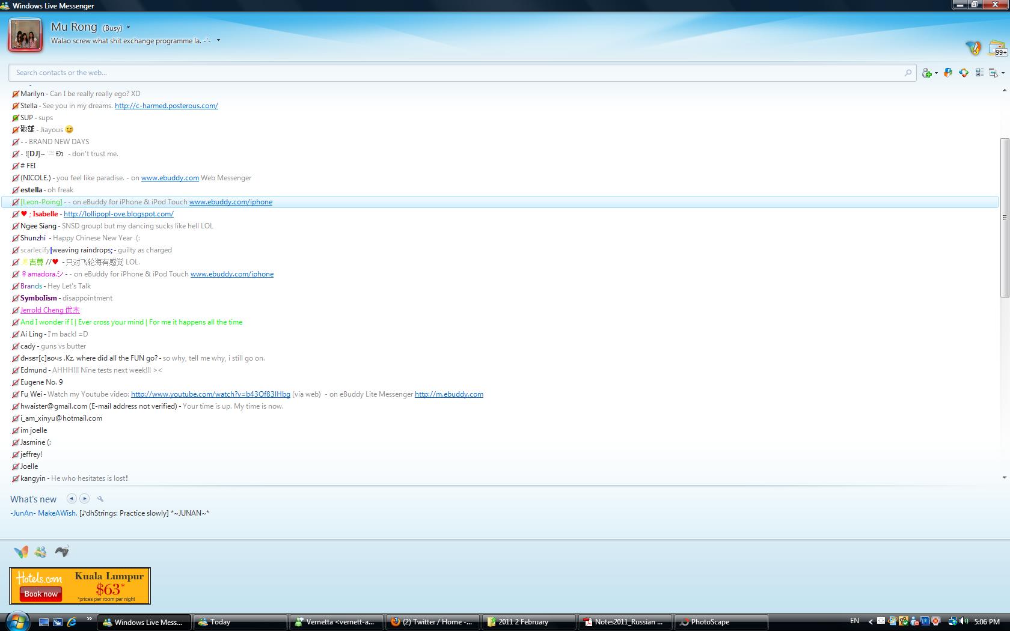Open the email inbox icon showing 99+
This screenshot has height=631, width=1010.
(997, 48)
